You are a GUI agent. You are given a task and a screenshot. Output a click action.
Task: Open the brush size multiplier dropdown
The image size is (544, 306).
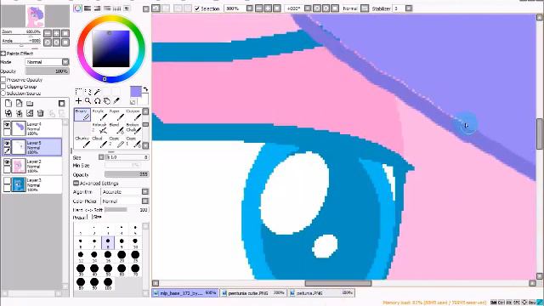[x=101, y=157]
